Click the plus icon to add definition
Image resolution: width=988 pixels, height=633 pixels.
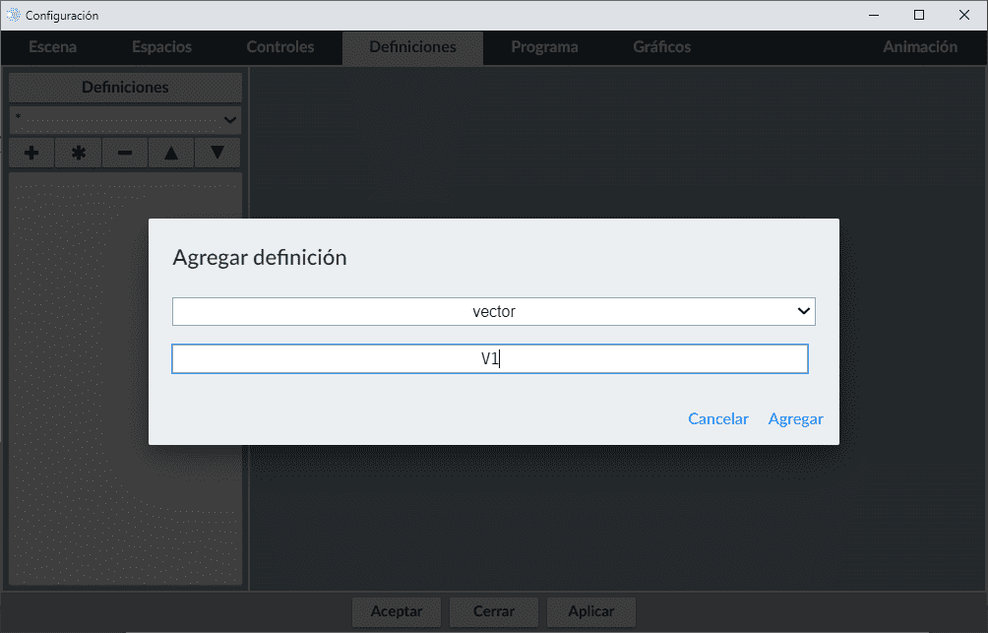(x=31, y=153)
